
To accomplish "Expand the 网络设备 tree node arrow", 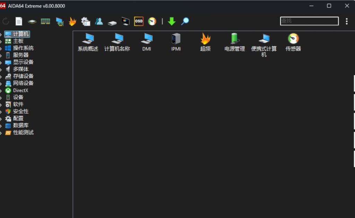I will (1, 84).
